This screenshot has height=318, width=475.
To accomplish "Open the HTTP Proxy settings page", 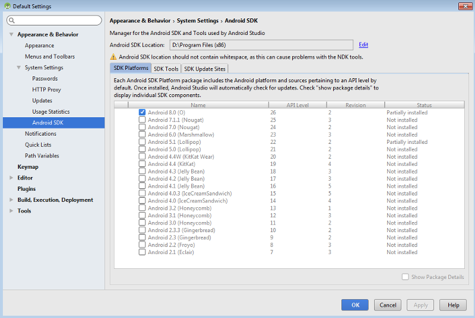I will tap(46, 89).
